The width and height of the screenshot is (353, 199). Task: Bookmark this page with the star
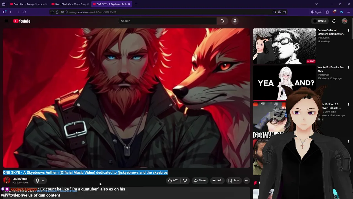[x=285, y=12]
